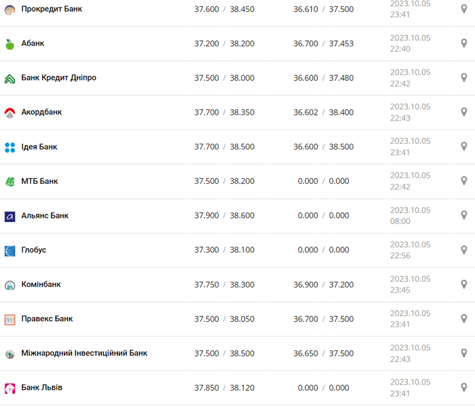Open map pin for Правекс Банк row

[x=464, y=319]
